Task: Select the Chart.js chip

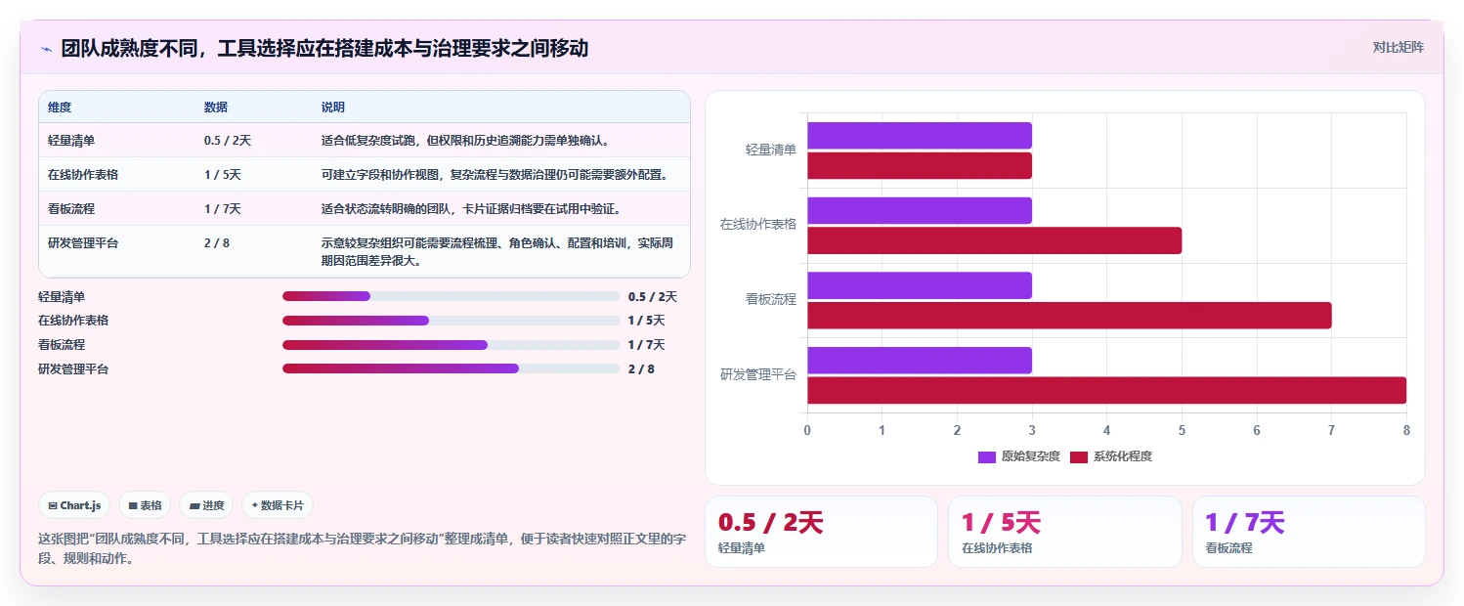Action: click(x=75, y=505)
